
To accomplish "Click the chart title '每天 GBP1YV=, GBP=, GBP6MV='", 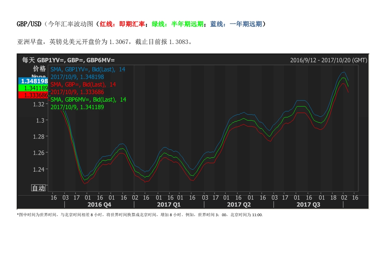I will click(x=68, y=60).
